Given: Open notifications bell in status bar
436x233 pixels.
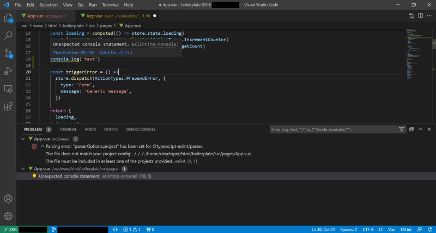Looking at the screenshot, I should pos(429,229).
